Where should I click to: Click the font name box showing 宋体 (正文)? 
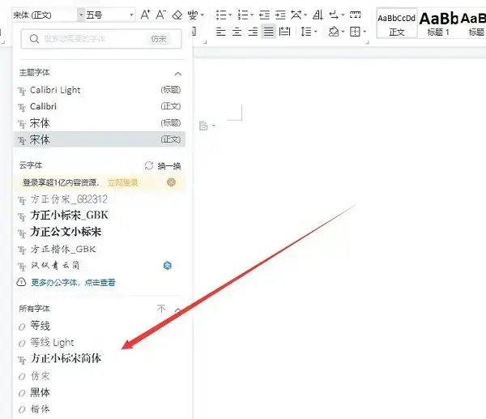coord(45,15)
